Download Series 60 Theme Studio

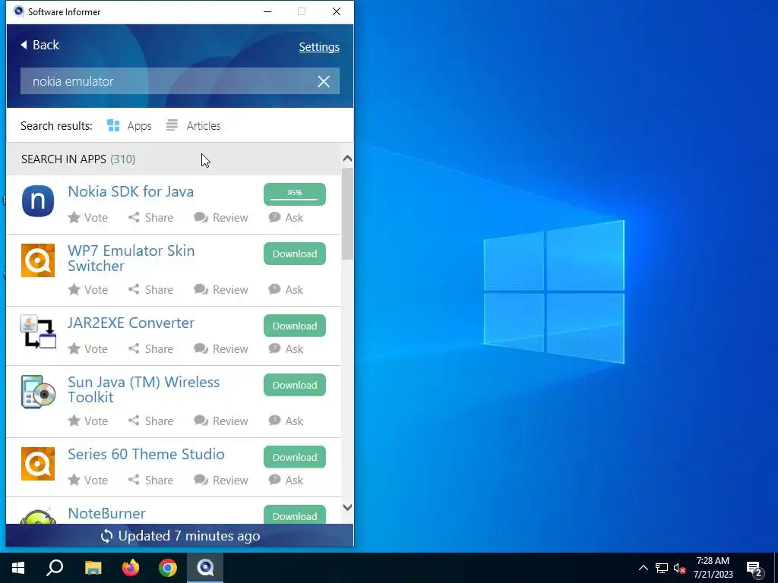295,457
